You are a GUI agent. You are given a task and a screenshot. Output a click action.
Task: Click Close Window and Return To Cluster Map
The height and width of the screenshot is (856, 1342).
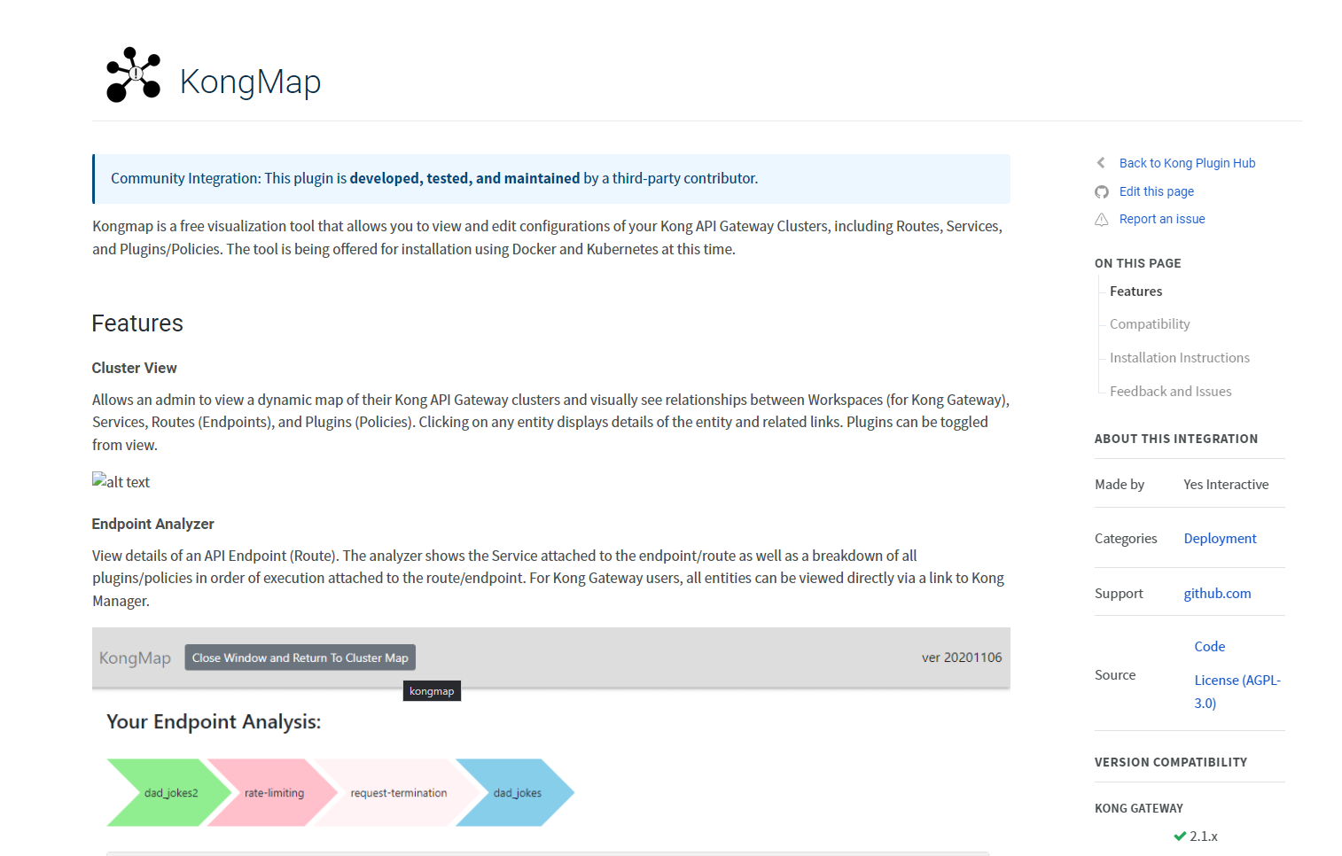(x=300, y=657)
